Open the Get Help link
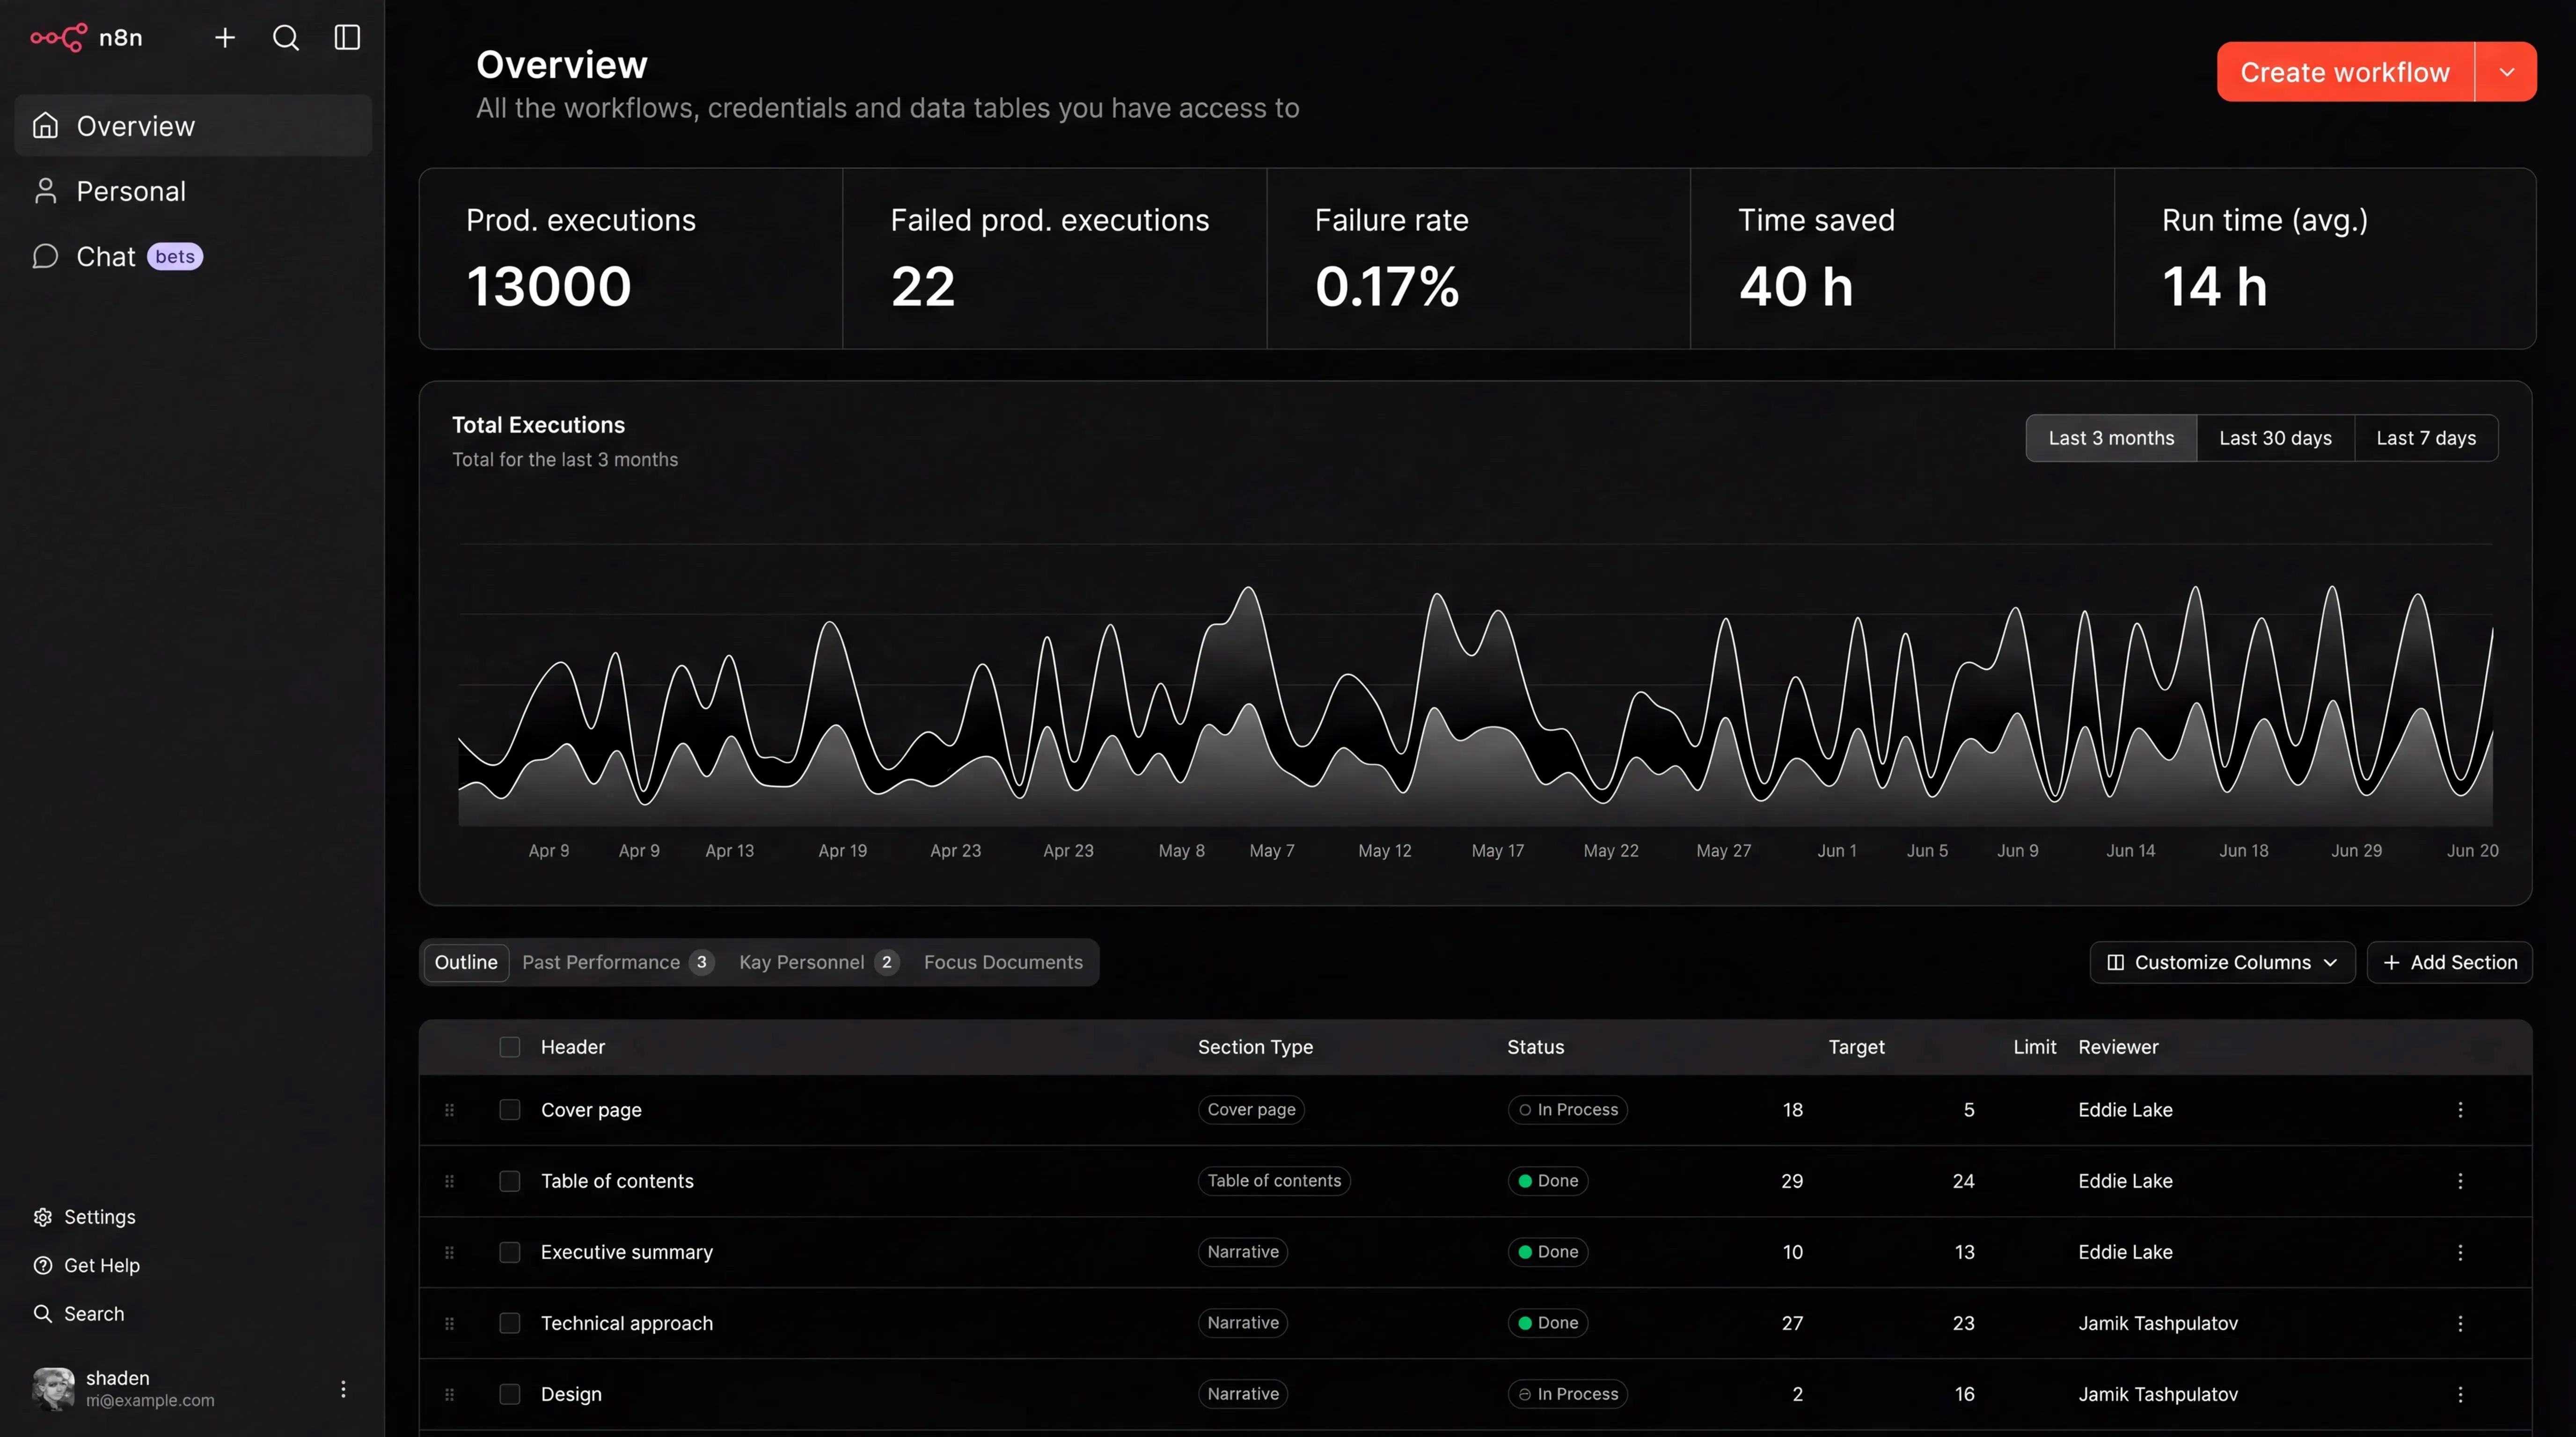 pos(87,1265)
